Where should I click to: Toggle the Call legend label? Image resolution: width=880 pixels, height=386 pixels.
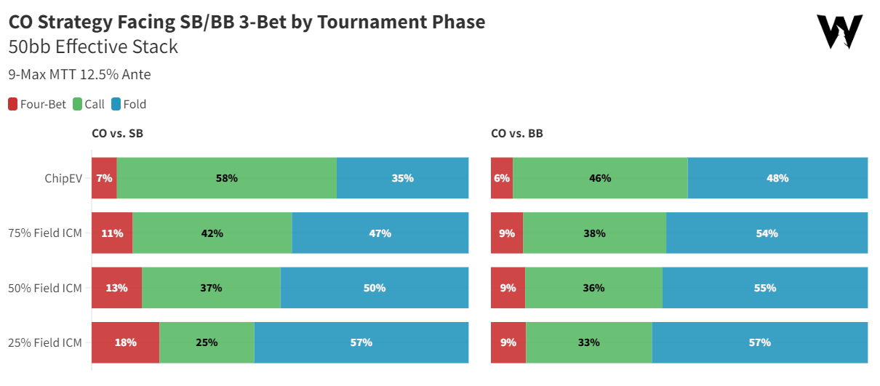[95, 104]
